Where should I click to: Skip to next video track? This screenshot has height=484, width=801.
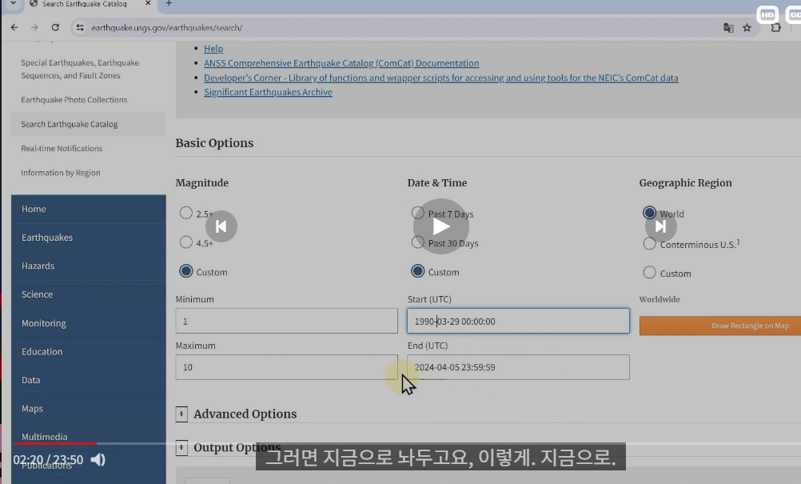pos(660,226)
